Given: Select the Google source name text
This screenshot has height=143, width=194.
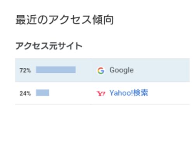Looking at the screenshot, I should click(121, 70).
